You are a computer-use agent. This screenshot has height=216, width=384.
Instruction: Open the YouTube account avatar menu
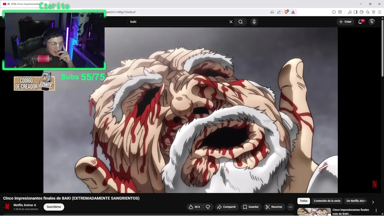[372, 22]
